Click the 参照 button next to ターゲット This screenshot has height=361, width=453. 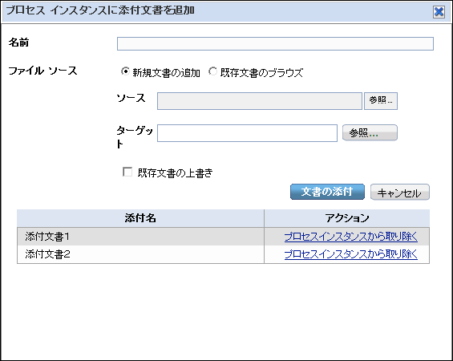coord(370,132)
